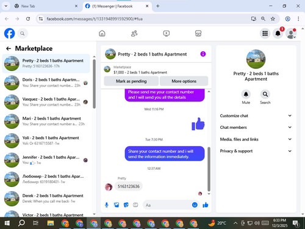Click install app icon in address bar

click(253, 19)
